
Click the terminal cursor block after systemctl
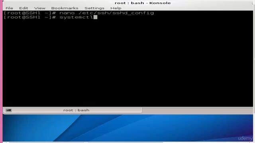coord(96,17)
